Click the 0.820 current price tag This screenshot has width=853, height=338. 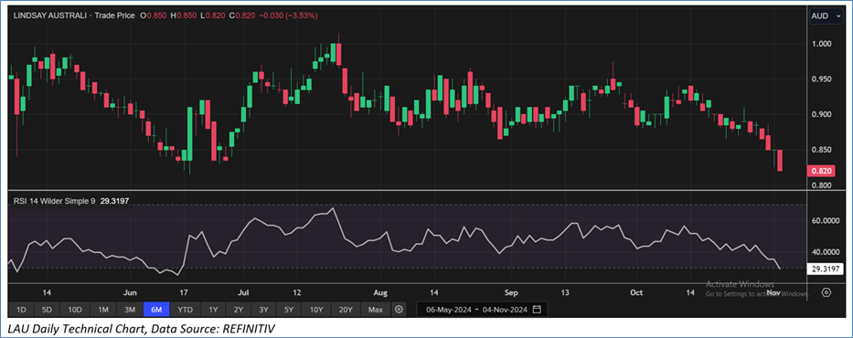tap(820, 171)
